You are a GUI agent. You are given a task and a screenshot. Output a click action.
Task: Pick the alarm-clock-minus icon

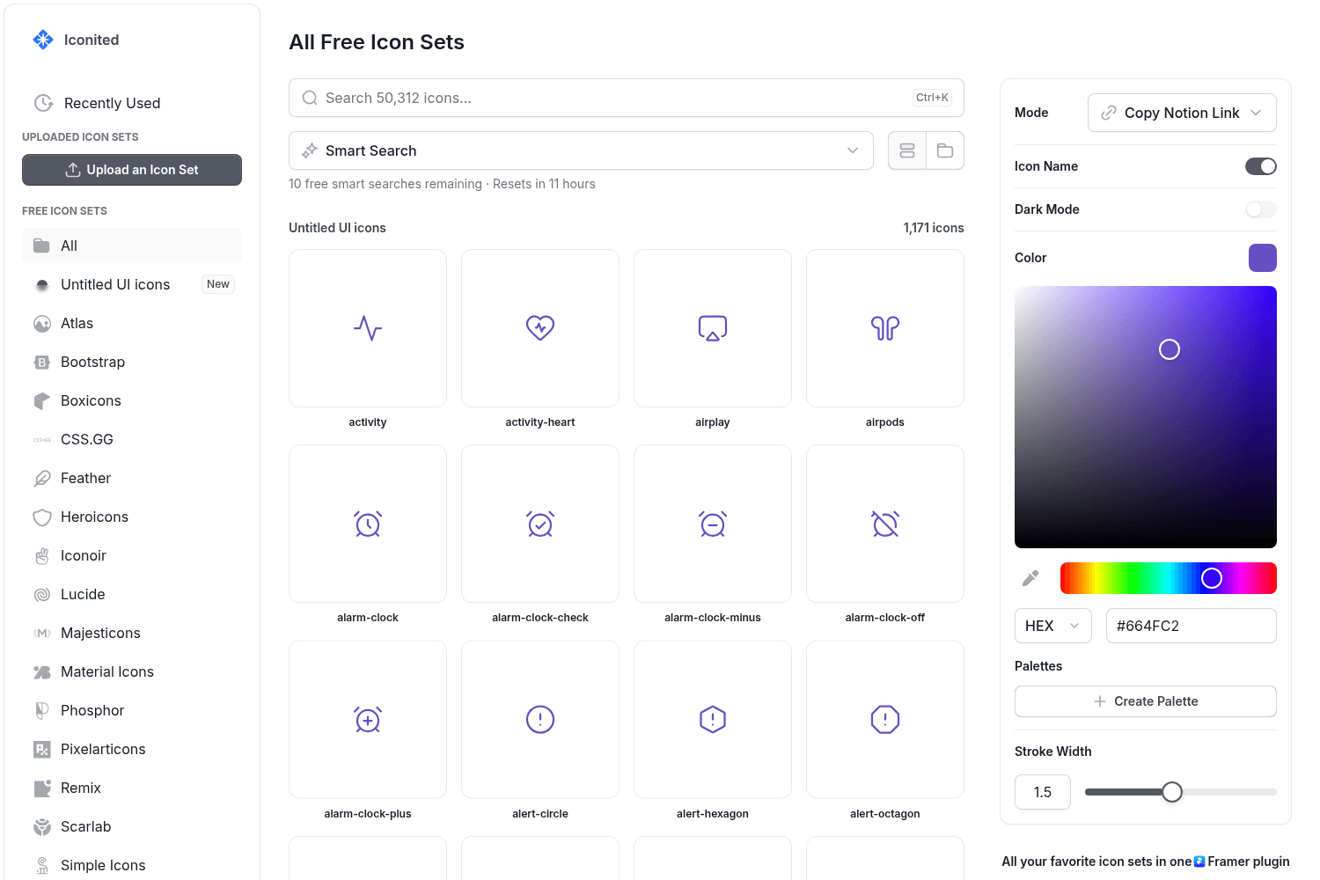tap(713, 524)
